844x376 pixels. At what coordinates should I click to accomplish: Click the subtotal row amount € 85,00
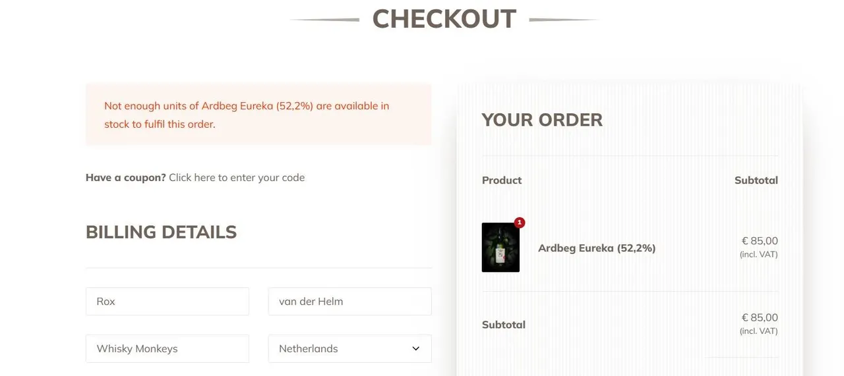[x=760, y=317]
